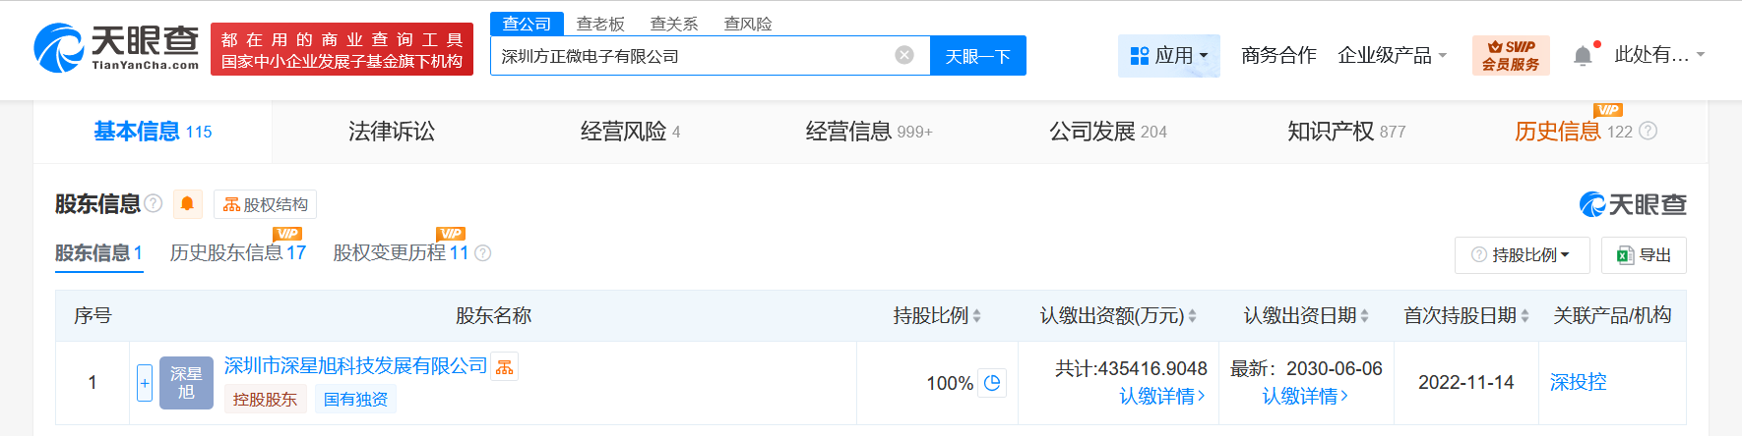Click help icon next to 股东信息 heading

click(x=154, y=203)
